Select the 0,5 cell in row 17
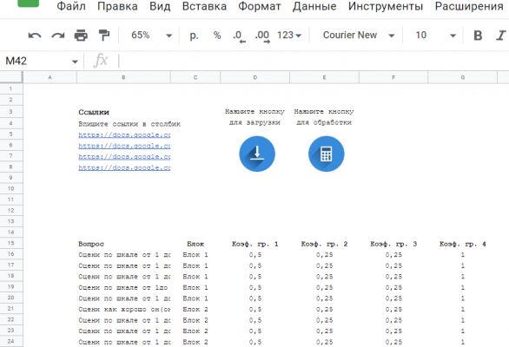Image resolution: width=509 pixels, height=347 pixels. (x=254, y=266)
